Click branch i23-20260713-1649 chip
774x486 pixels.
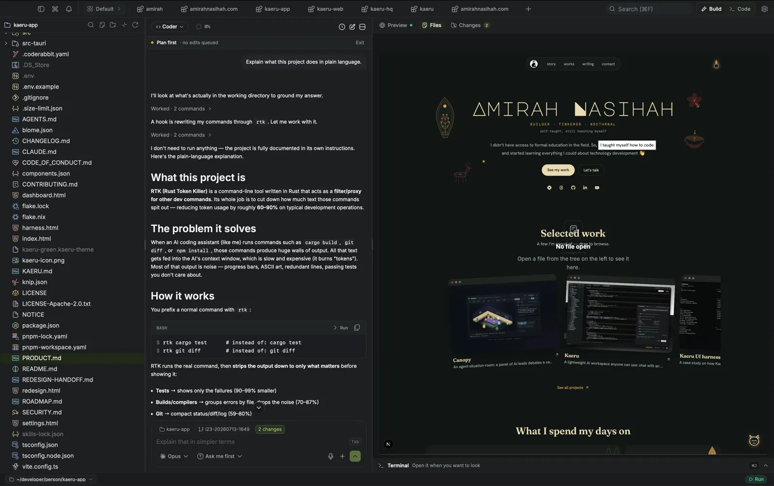tap(224, 429)
